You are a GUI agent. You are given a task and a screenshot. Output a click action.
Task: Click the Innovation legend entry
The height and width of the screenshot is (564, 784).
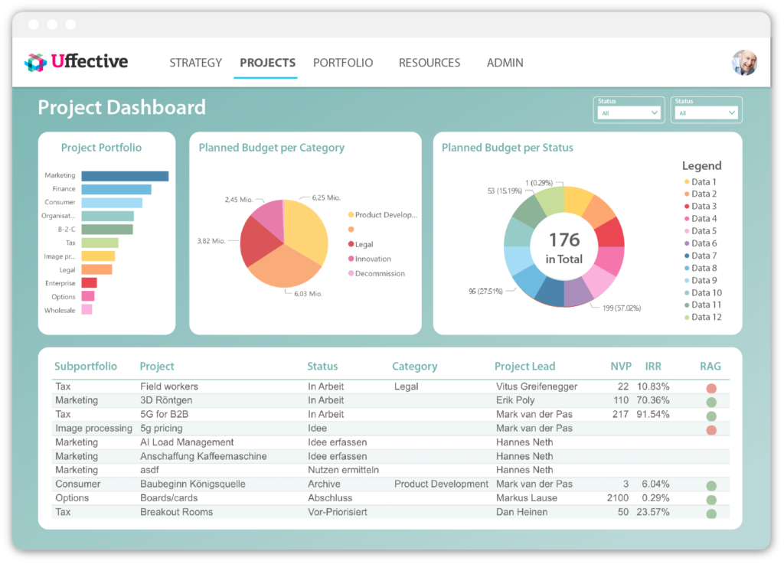(x=373, y=259)
